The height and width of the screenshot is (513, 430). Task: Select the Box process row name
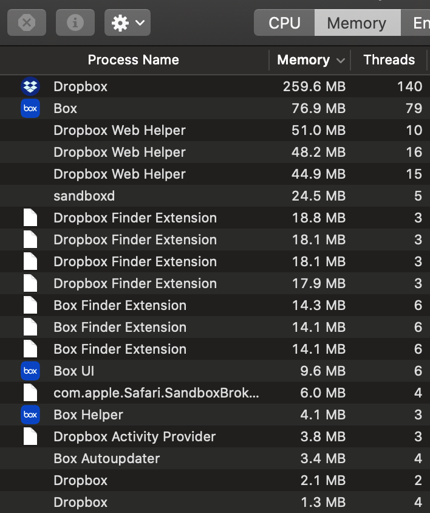click(x=66, y=108)
